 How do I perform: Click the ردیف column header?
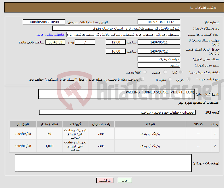[x=215, y=124]
